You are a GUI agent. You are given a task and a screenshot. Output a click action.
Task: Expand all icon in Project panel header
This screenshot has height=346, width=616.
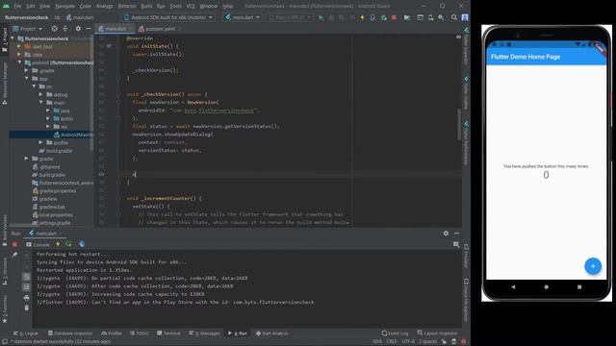pos(65,29)
